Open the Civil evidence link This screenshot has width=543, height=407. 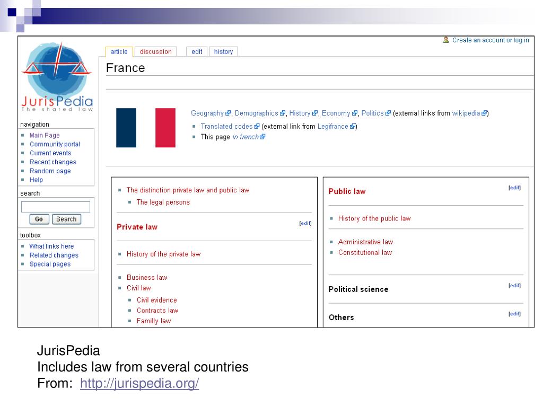tap(156, 300)
